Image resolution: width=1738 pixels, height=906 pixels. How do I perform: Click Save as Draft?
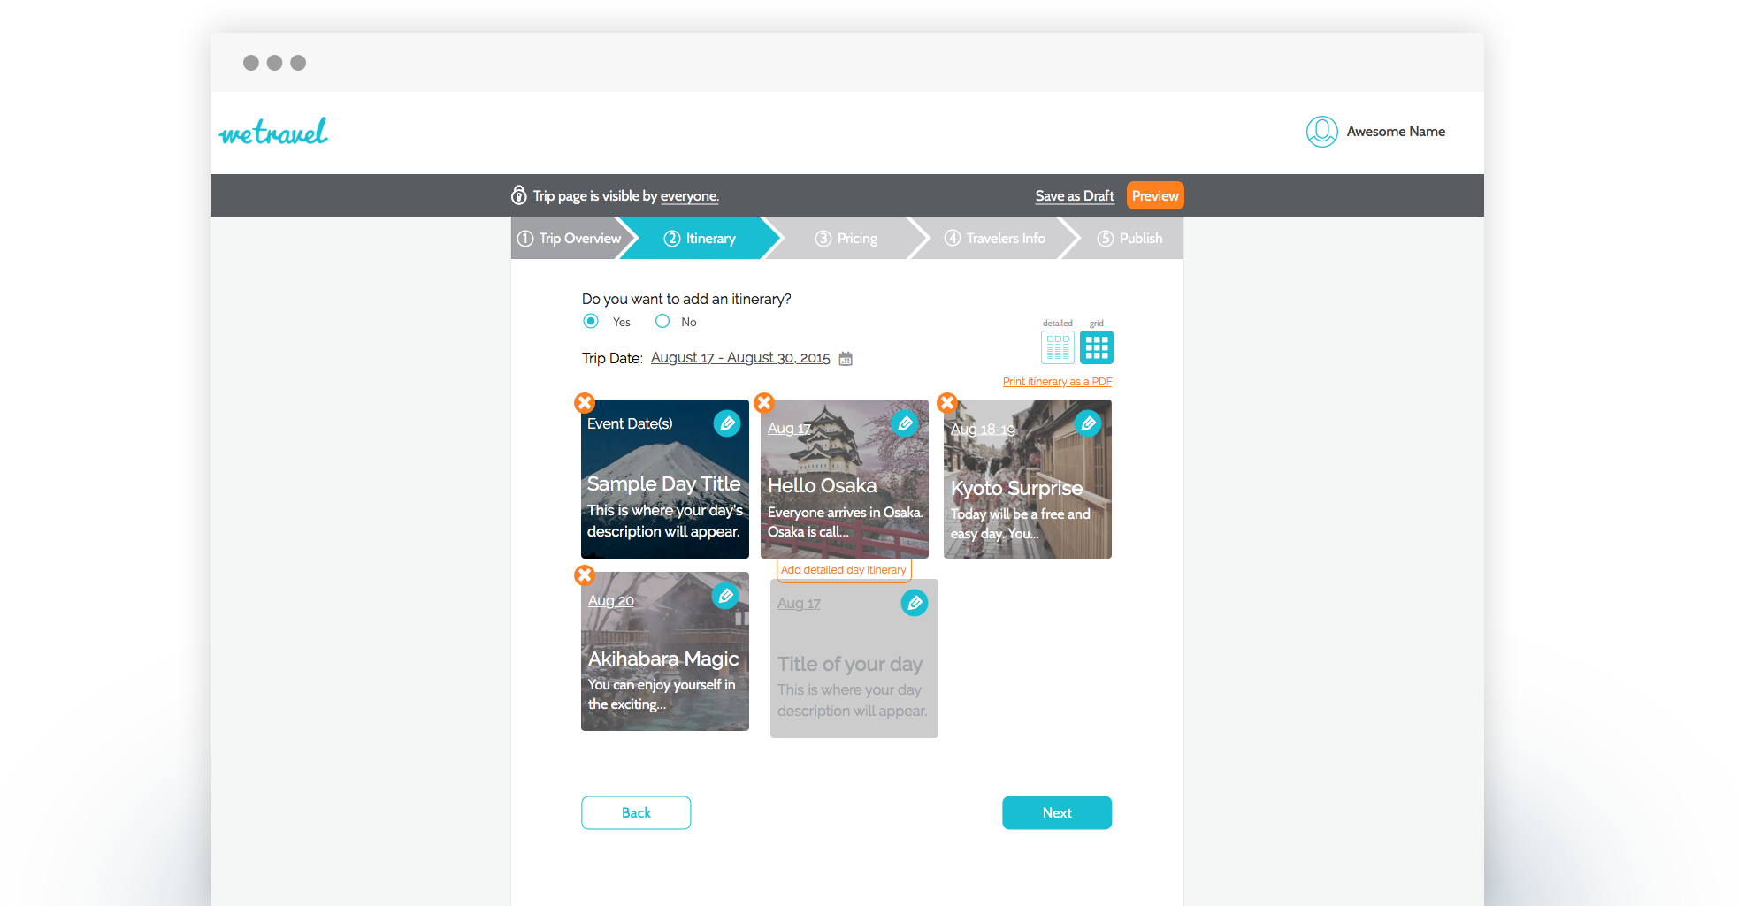pyautogui.click(x=1074, y=196)
